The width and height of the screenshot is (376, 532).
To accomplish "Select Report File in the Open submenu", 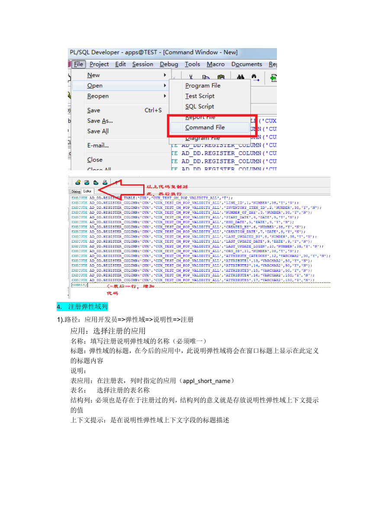I will point(210,117).
